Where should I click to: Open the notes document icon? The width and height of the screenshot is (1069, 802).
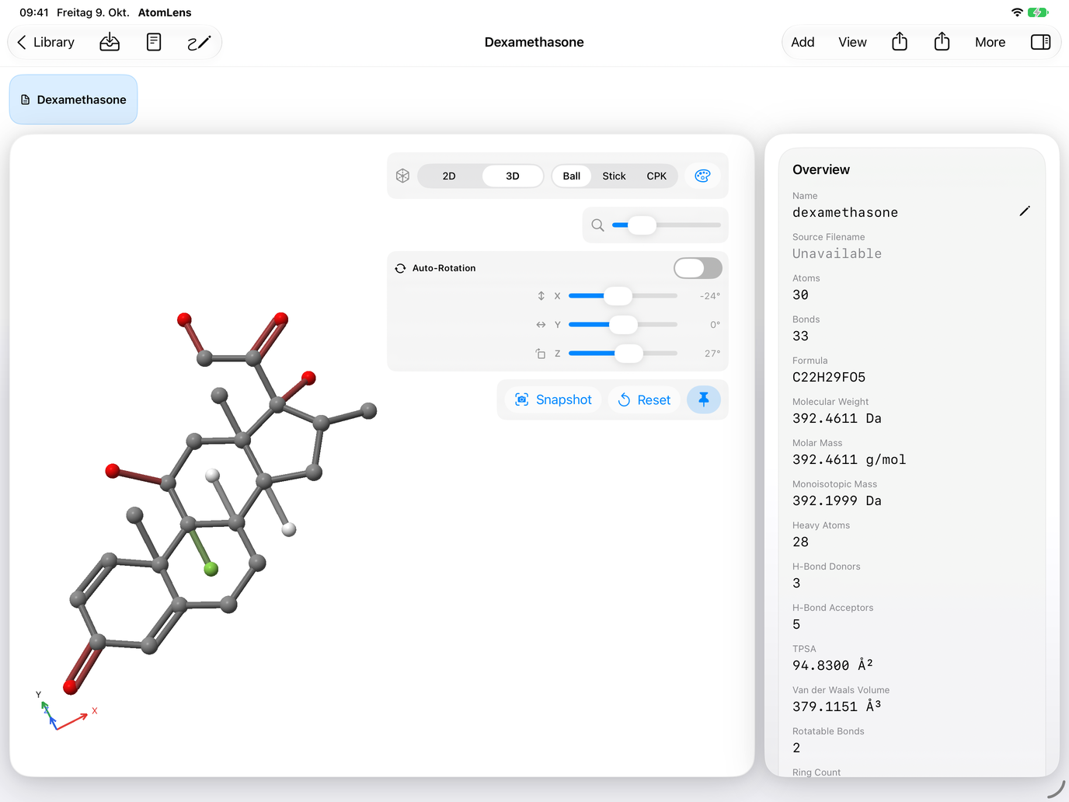pyautogui.click(x=154, y=42)
